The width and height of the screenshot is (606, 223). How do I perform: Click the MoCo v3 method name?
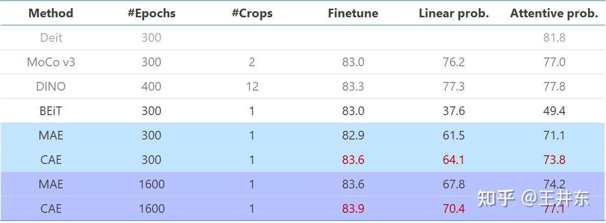click(51, 62)
